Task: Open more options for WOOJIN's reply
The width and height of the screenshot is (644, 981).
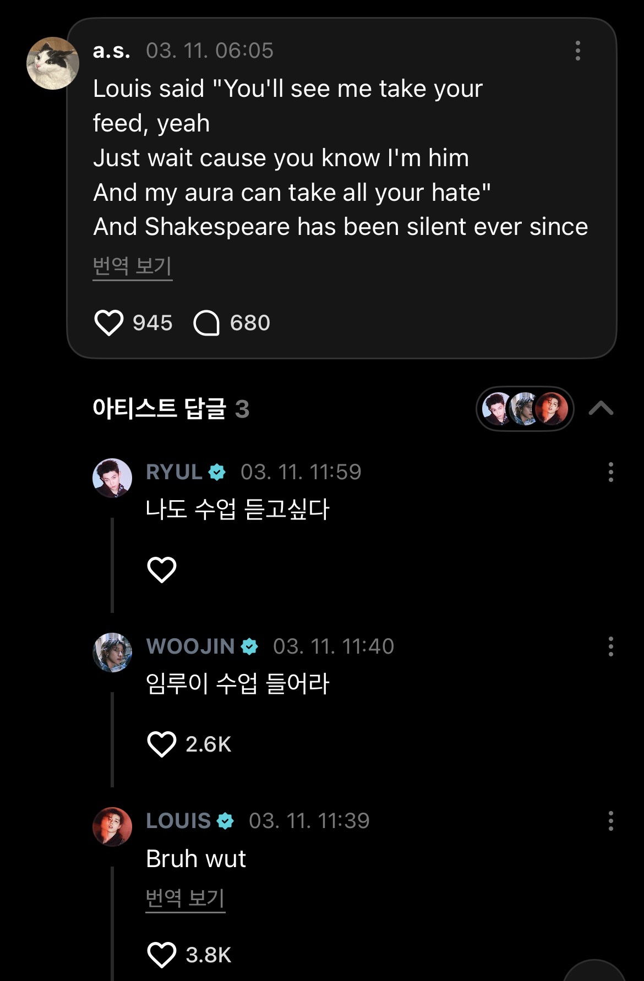Action: [x=610, y=646]
